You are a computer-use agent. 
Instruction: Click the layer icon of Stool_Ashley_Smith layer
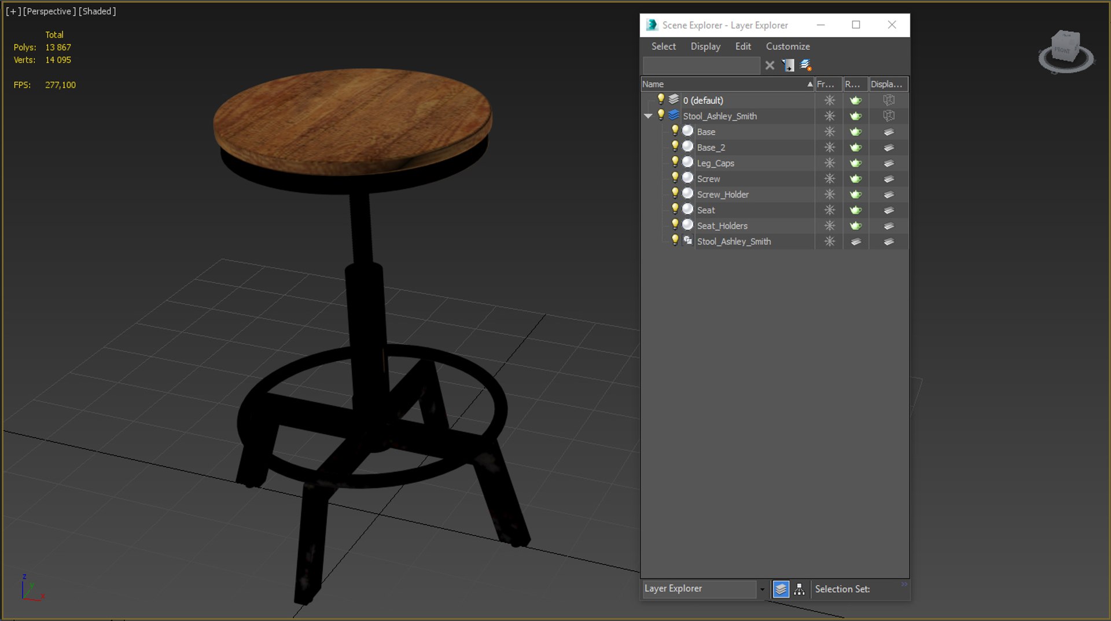point(674,115)
